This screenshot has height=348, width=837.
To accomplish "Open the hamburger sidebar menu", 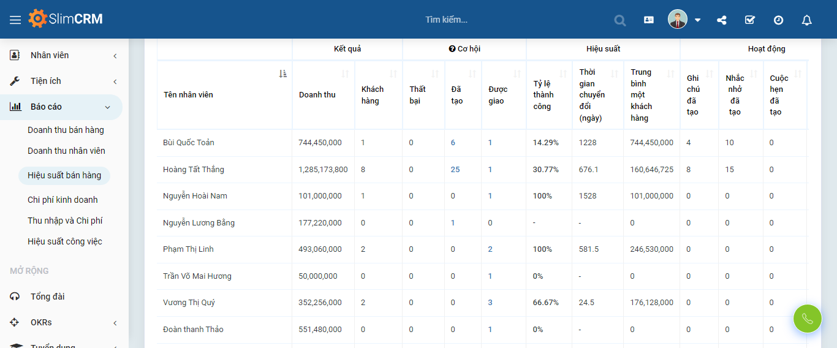I will pos(15,20).
